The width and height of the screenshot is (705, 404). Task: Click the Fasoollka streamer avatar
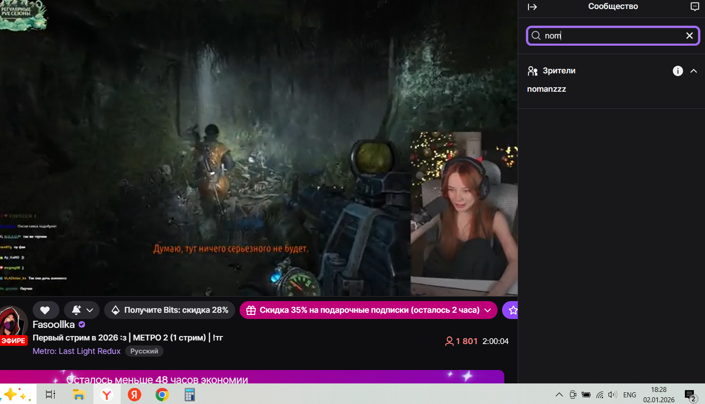pyautogui.click(x=13, y=322)
